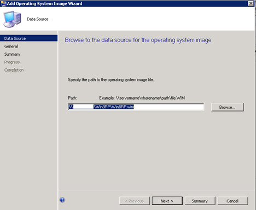Click the 'Browse to the data source' heading

(138, 40)
